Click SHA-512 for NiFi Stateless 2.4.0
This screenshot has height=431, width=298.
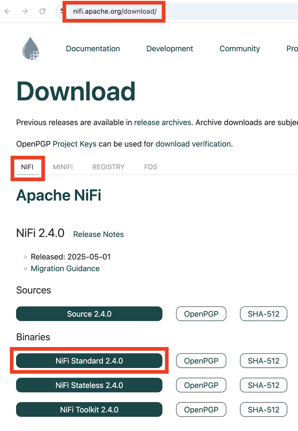coord(263,385)
